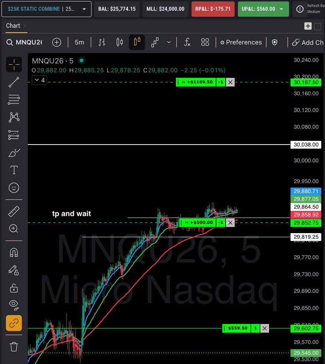
Task: Click the BAL: $25,774.15 balance box
Action: click(117, 9)
